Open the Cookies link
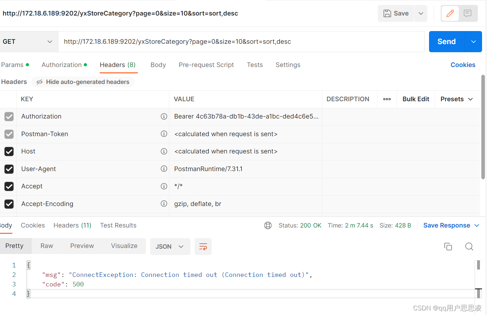This screenshot has height=315, width=487. [x=463, y=65]
